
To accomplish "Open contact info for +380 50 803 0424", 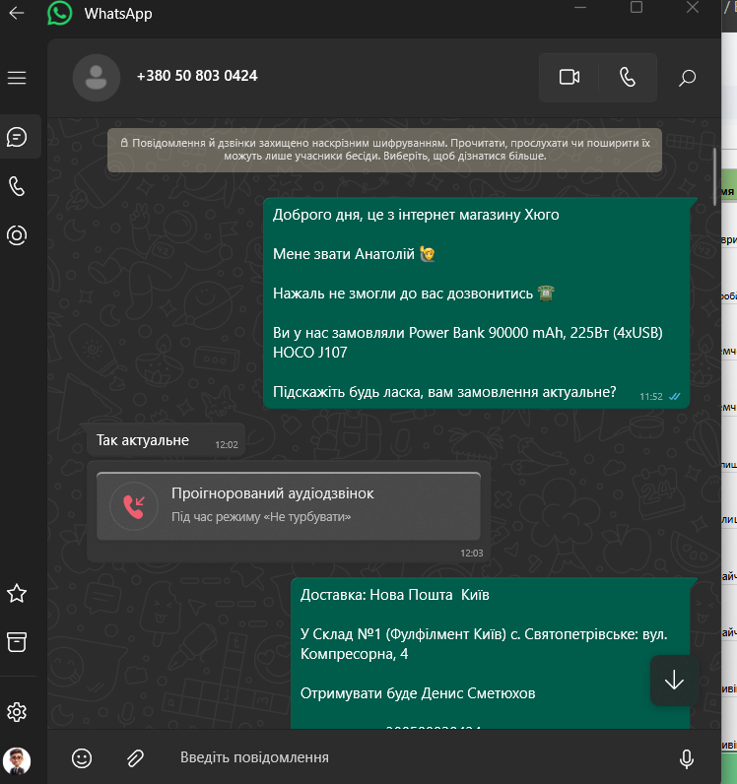I will pyautogui.click(x=197, y=76).
